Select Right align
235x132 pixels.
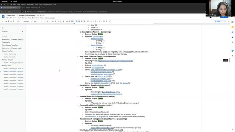pos(82,21)
